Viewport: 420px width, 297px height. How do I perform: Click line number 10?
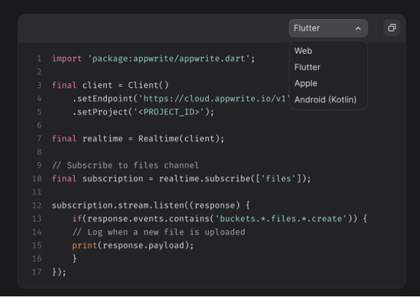point(37,178)
